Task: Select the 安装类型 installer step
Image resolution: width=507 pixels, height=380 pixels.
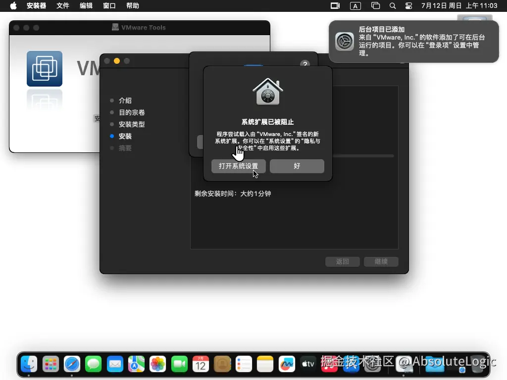Action: coord(132,124)
